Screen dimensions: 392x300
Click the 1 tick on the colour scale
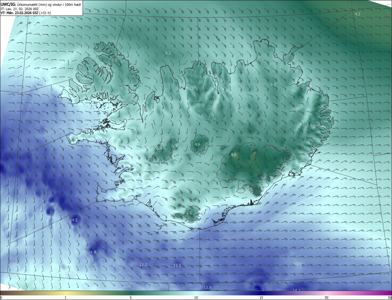tap(66, 298)
